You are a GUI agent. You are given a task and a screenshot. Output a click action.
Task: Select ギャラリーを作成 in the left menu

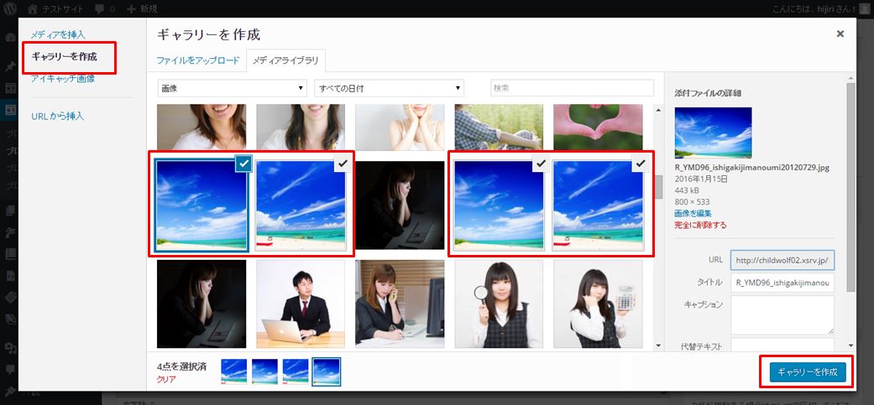coord(64,57)
